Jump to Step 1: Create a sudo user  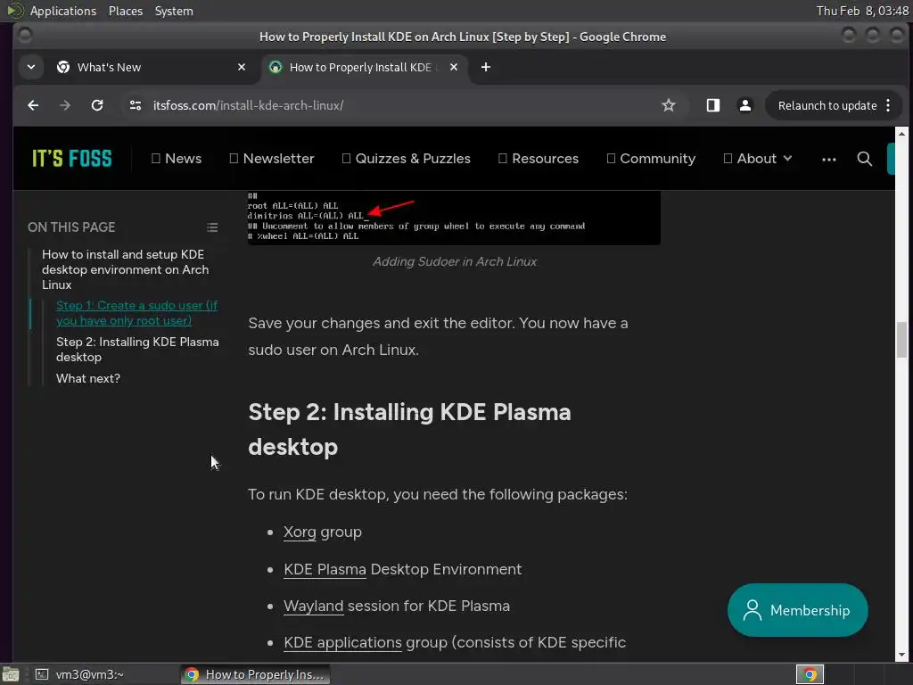pyautogui.click(x=136, y=313)
